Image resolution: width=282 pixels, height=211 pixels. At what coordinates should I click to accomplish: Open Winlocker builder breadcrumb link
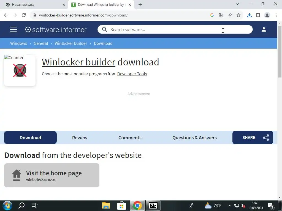tap(71, 43)
